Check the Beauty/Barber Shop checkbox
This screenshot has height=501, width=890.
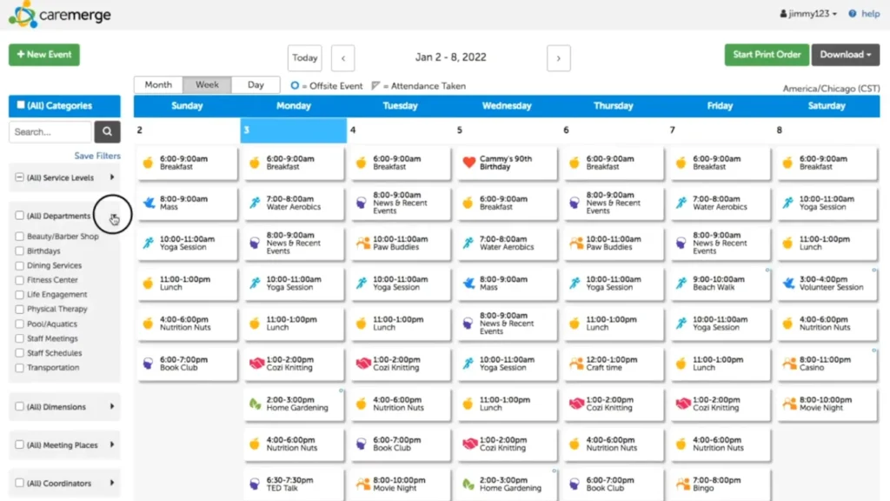19,237
